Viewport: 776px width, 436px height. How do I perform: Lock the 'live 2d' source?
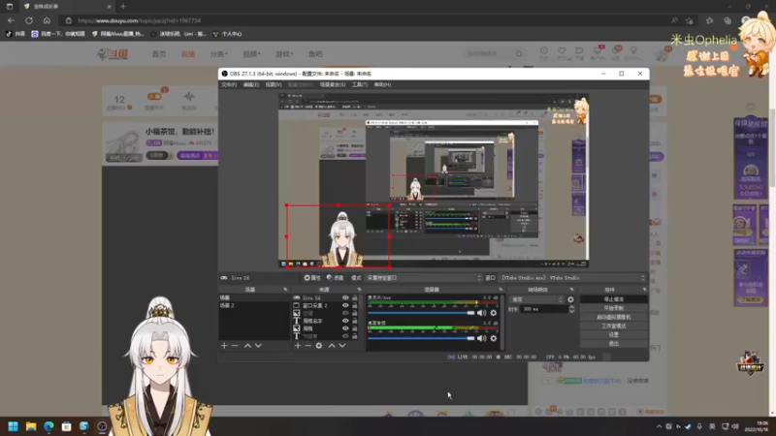[x=354, y=298]
